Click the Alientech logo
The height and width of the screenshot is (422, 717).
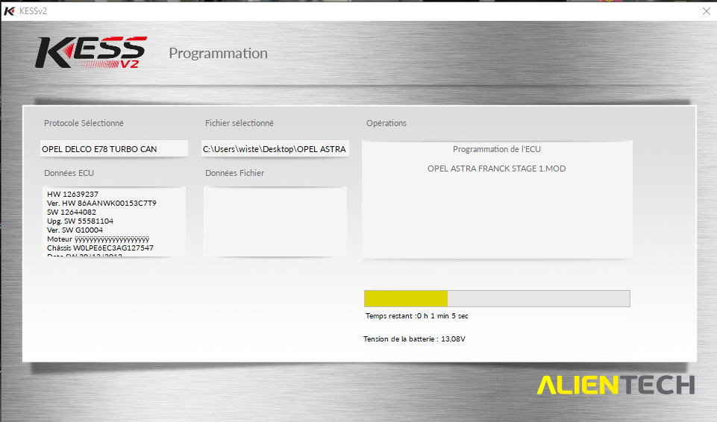(616, 385)
